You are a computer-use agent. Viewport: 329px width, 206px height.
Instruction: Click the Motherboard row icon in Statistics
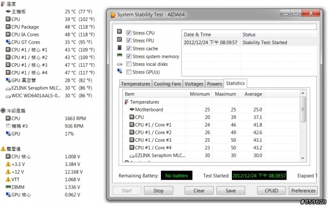click(132, 109)
